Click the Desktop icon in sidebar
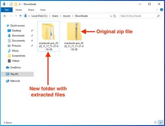 [x=9, y=31]
